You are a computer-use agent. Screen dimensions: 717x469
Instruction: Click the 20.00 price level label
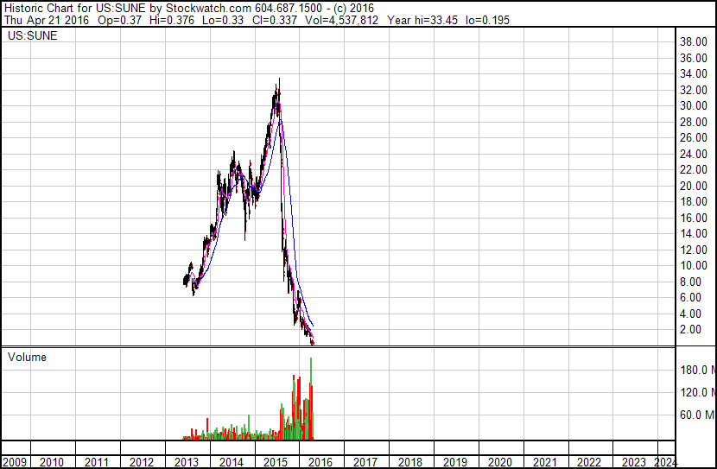pyautogui.click(x=694, y=186)
